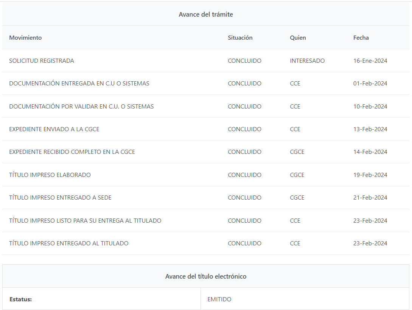Select 'DOCUMENTACIÓN POR VALIDAR EN C.U. O SISTEMAS'
412x310 pixels.
click(x=81, y=107)
